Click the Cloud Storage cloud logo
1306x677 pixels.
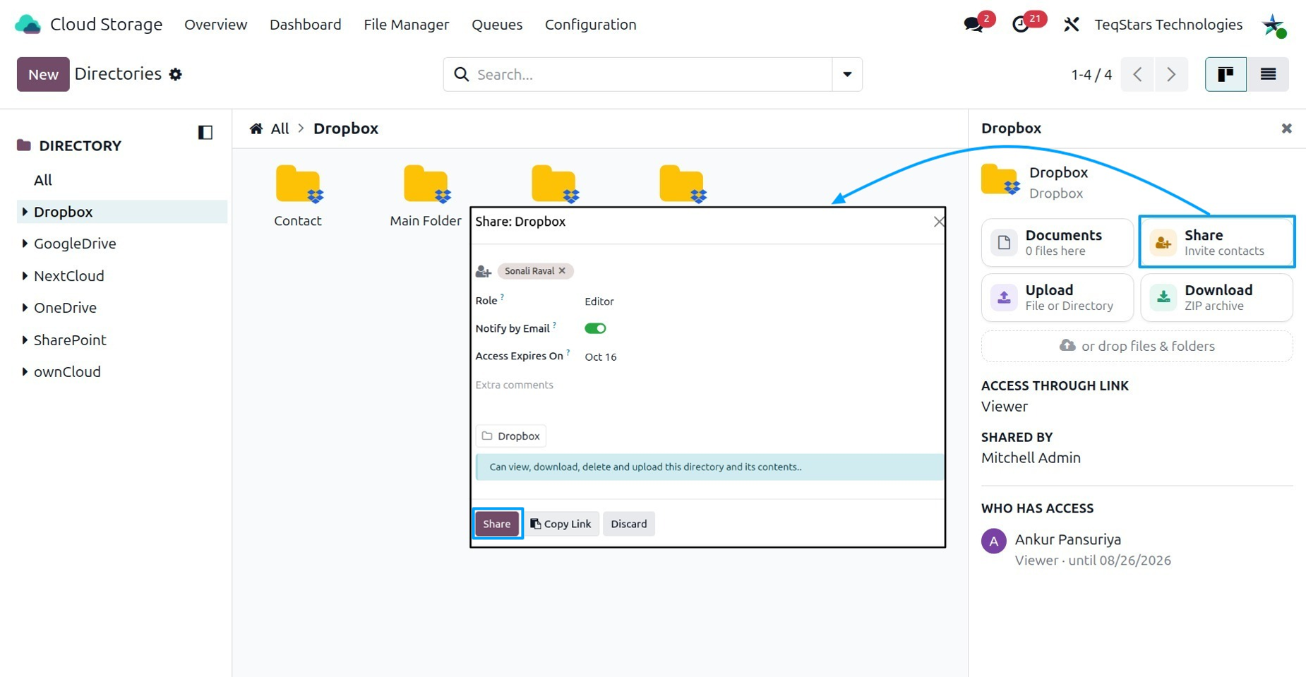28,25
